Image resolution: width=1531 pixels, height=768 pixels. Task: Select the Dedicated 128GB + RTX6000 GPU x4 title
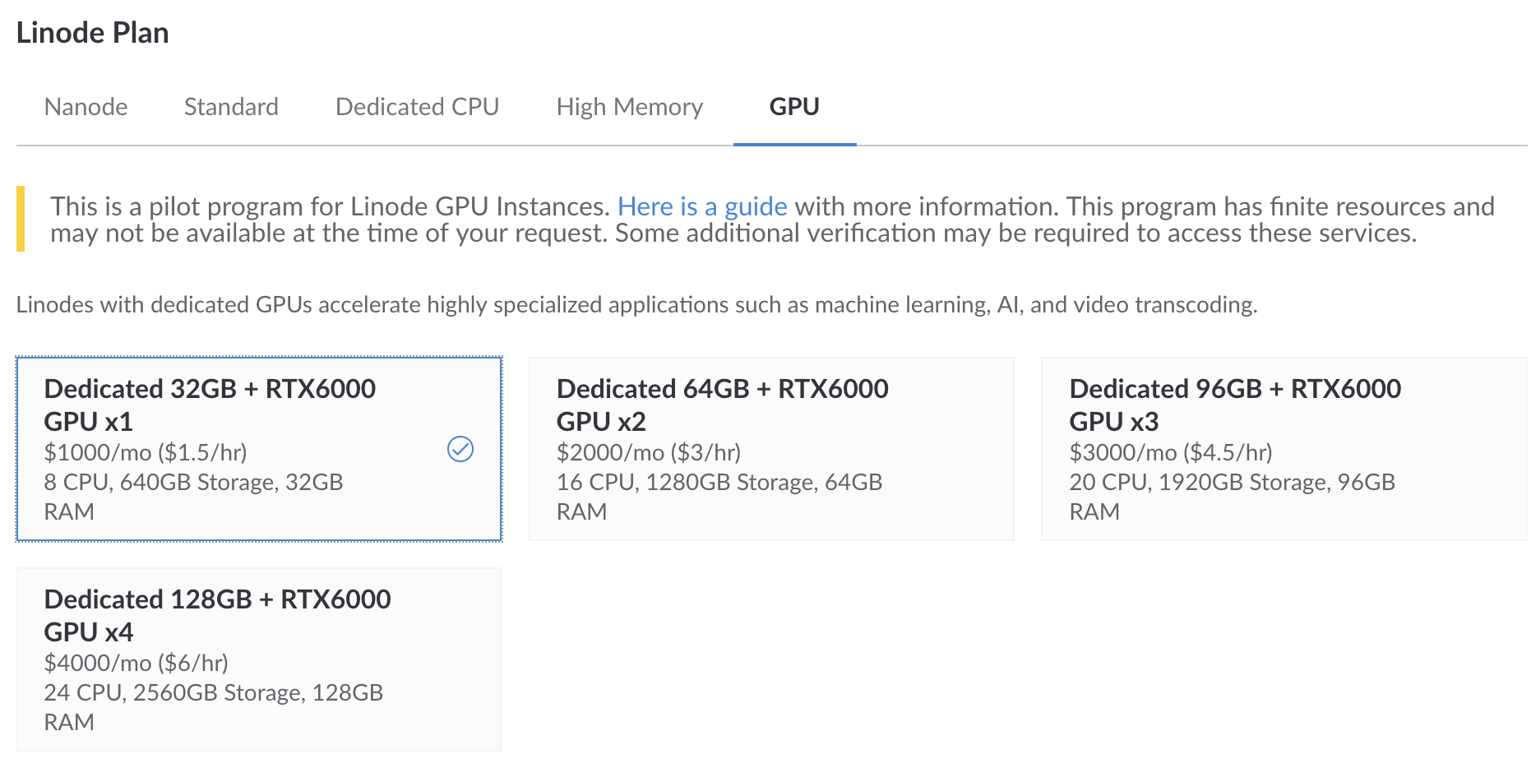point(217,614)
